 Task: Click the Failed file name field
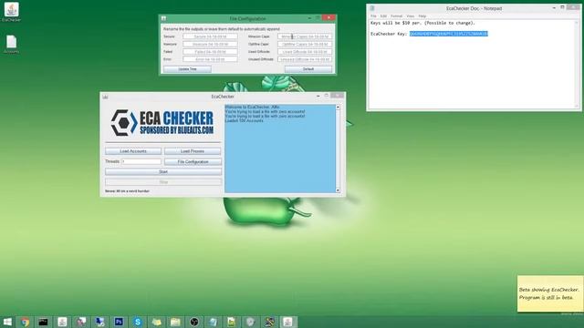pyautogui.click(x=210, y=52)
